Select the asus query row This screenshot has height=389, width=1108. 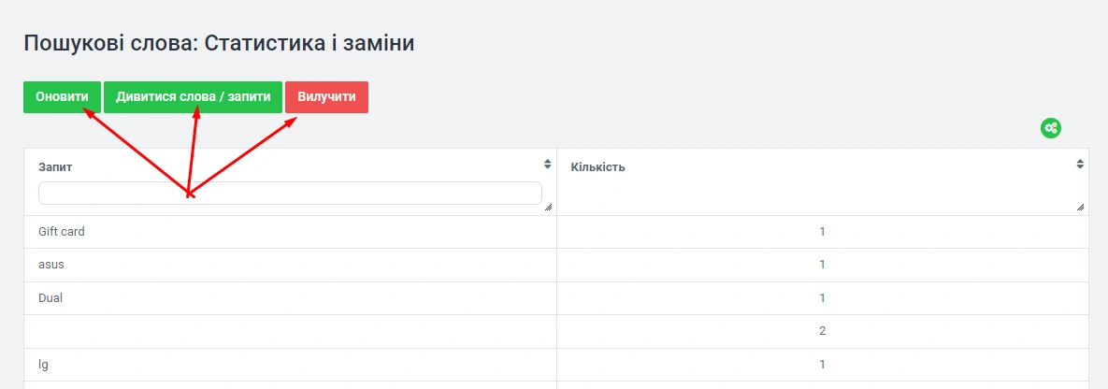pyautogui.click(x=51, y=265)
